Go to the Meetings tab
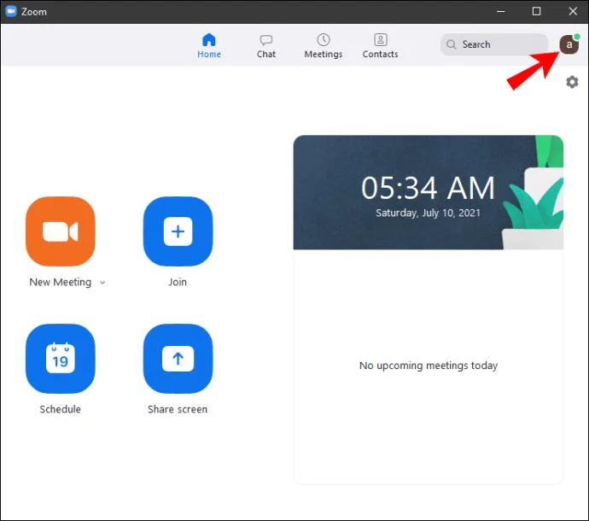 [324, 46]
